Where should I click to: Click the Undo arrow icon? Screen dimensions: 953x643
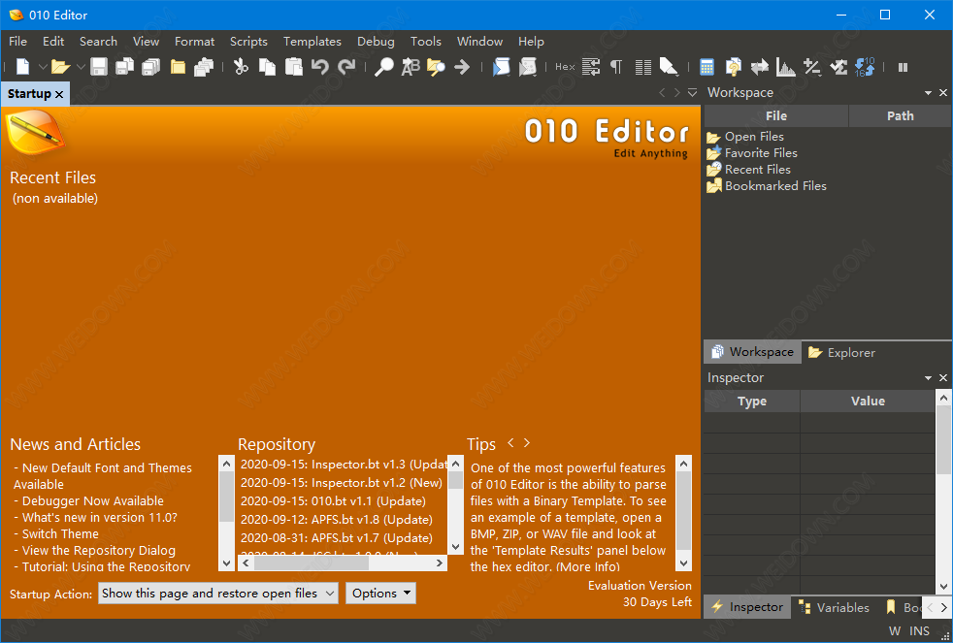pos(319,67)
